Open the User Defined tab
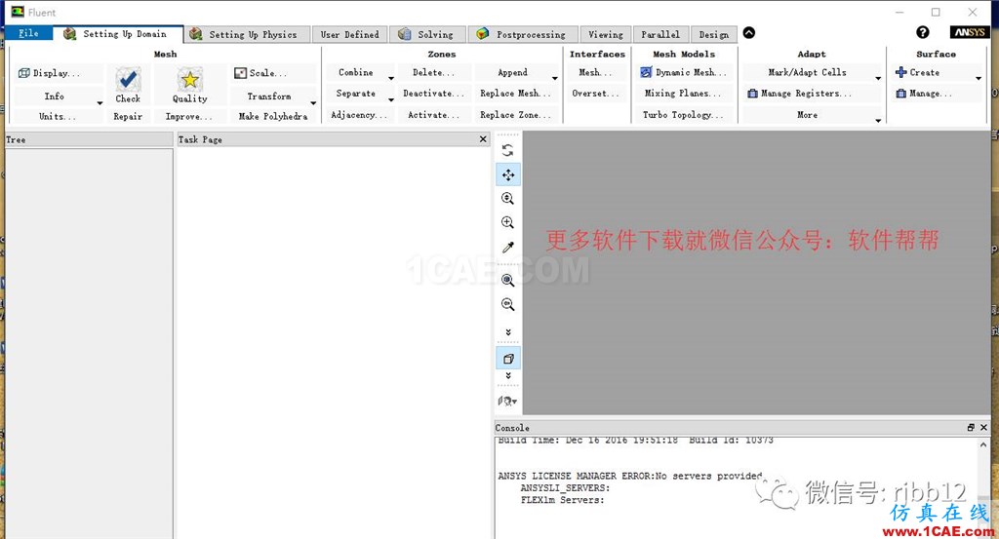This screenshot has height=539, width=999. [x=350, y=34]
